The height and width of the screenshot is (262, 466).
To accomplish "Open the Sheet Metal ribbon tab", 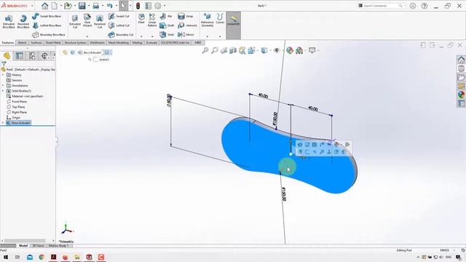I will tap(53, 43).
